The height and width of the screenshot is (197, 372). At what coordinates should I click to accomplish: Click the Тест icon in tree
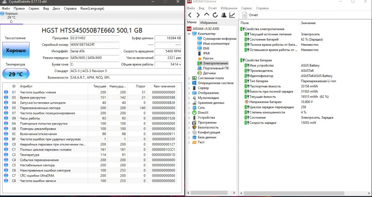194,142
